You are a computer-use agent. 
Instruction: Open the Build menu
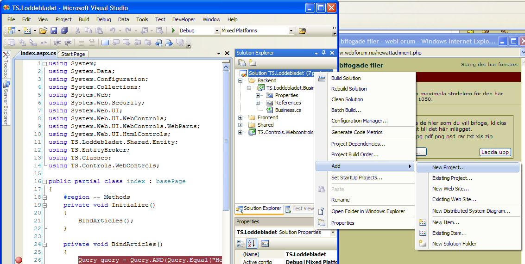tap(84, 19)
